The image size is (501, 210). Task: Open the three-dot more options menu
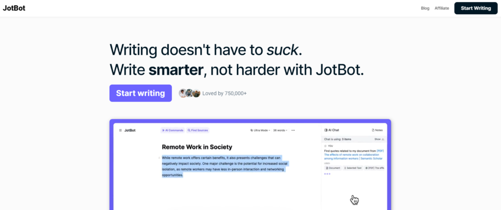[293, 130]
